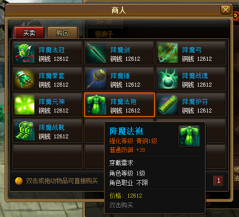Close the 商人 merchant window
The image size is (239, 217).
226,9
